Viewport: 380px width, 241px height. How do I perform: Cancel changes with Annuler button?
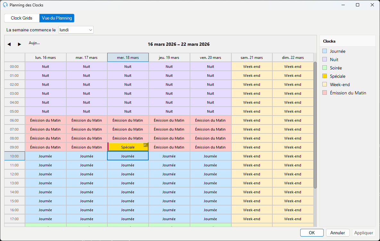[337, 233]
